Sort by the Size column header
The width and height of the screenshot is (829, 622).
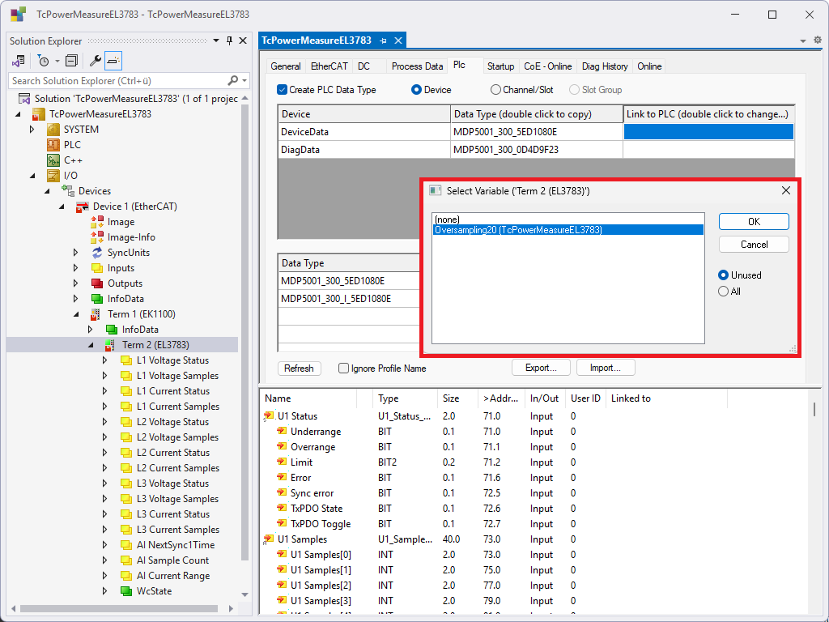tap(457, 398)
